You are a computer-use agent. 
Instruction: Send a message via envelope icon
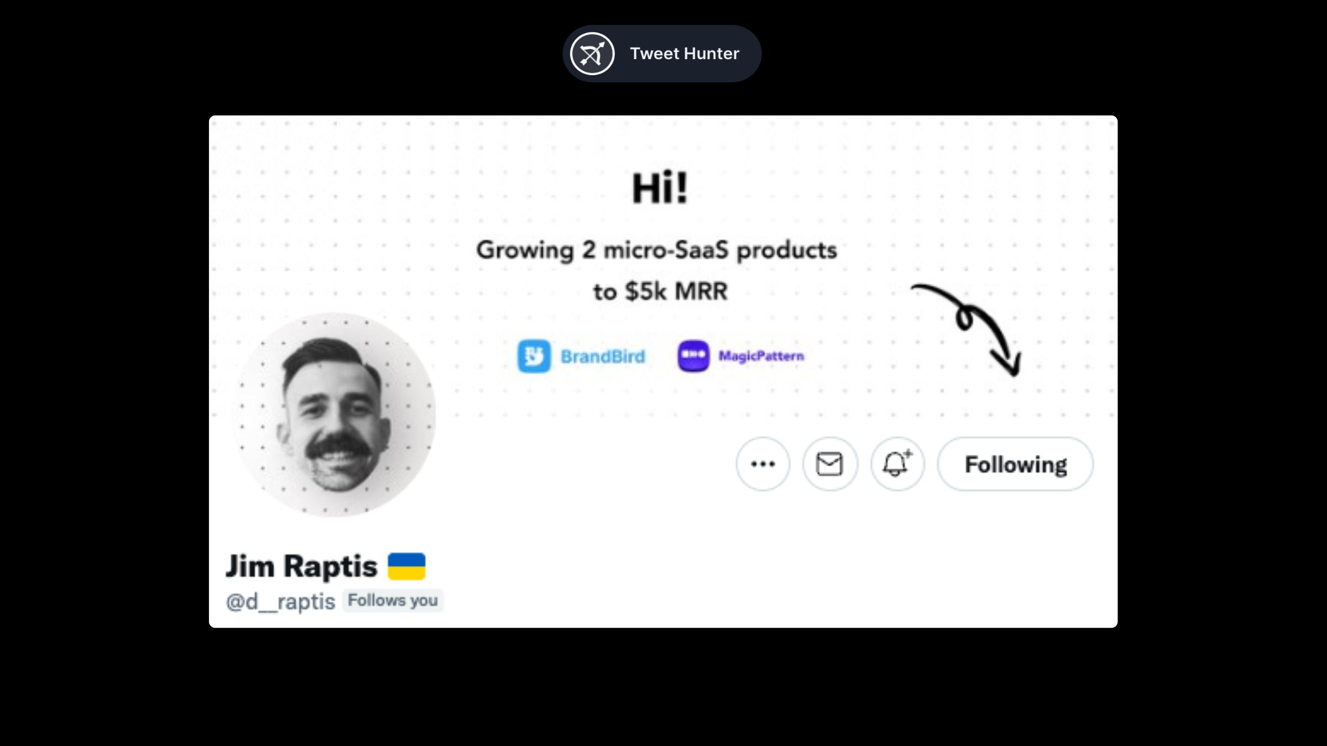830,464
